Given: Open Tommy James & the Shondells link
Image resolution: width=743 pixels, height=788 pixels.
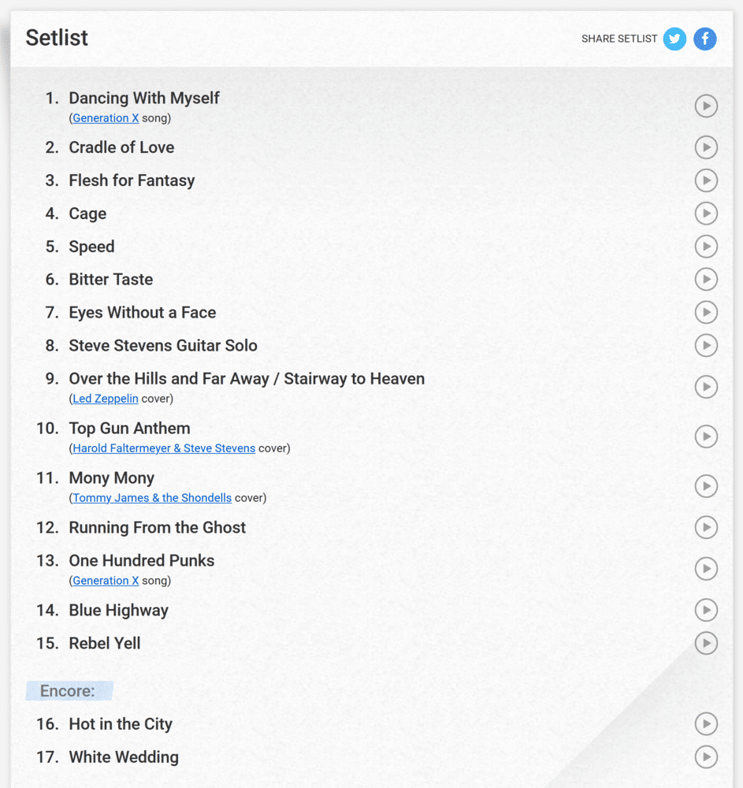Looking at the screenshot, I should [x=152, y=498].
